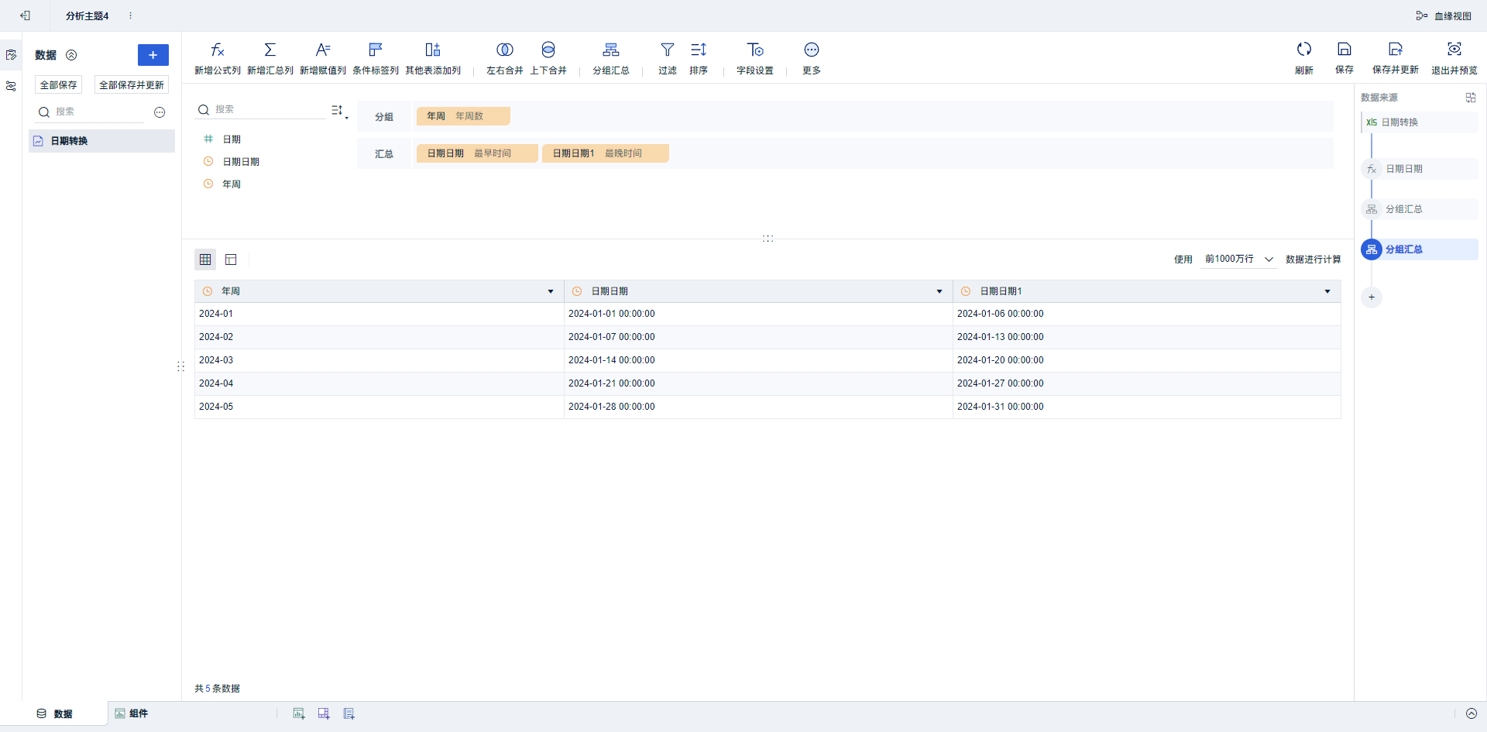Open the 更多 more options menu

811,58
